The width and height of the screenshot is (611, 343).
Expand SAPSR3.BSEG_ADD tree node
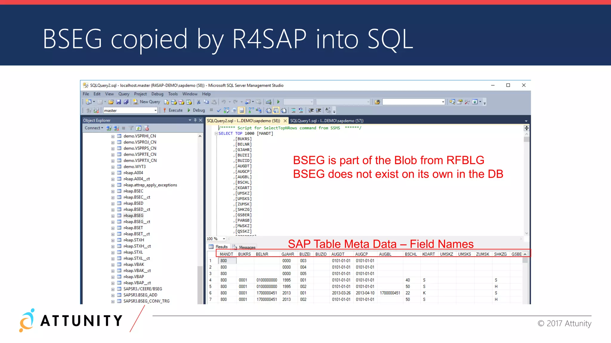pyautogui.click(x=113, y=295)
